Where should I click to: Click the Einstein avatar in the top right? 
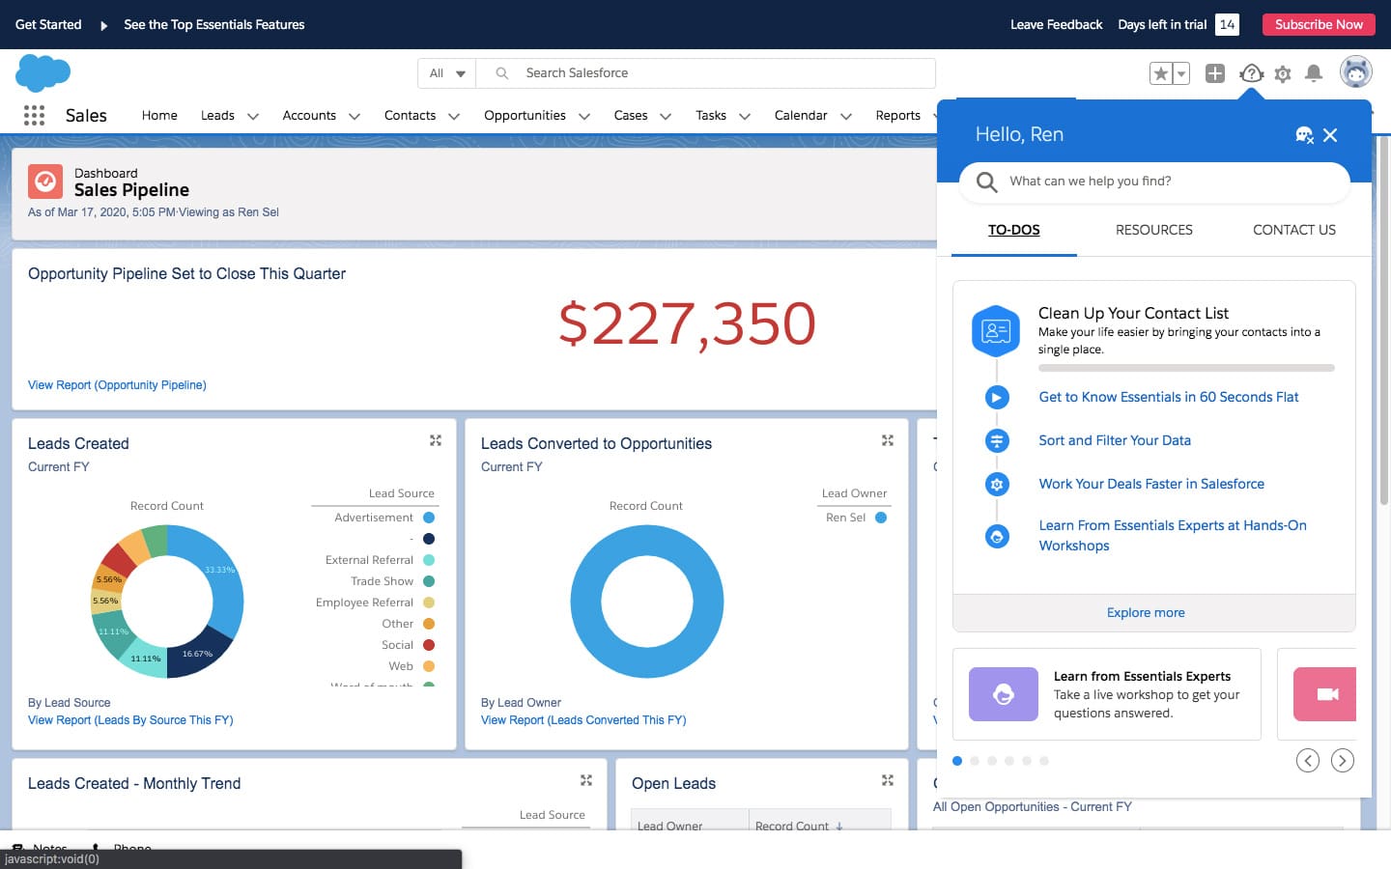(x=1356, y=71)
